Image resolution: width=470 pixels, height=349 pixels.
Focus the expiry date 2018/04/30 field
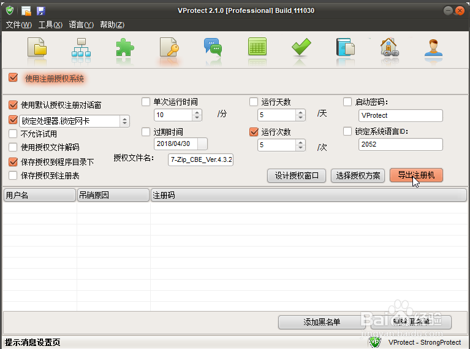176,144
